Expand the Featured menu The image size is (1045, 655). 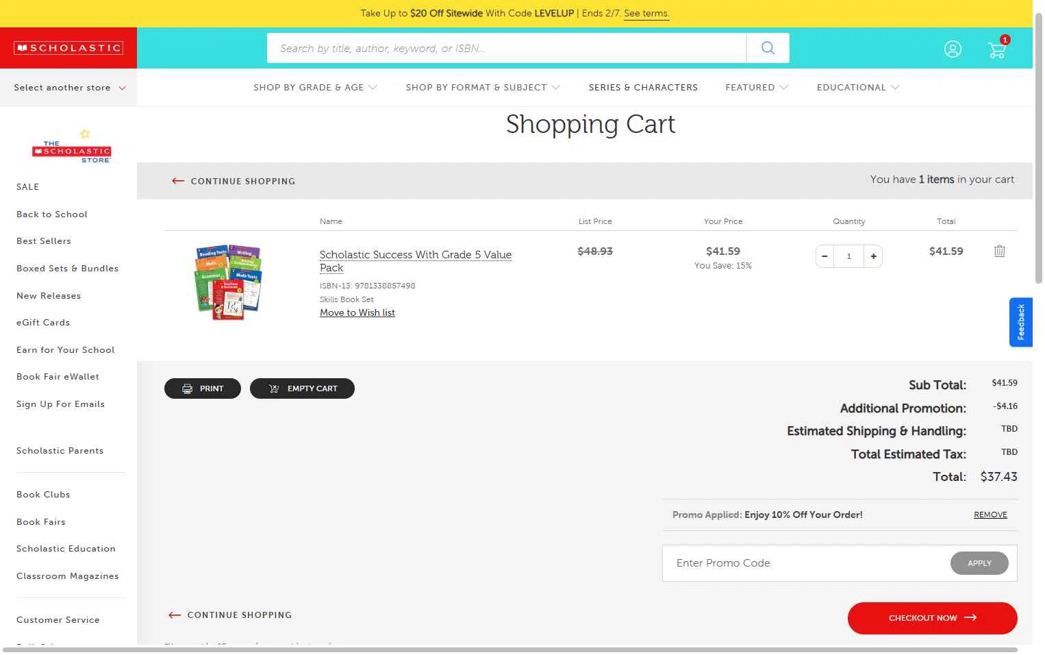[757, 88]
